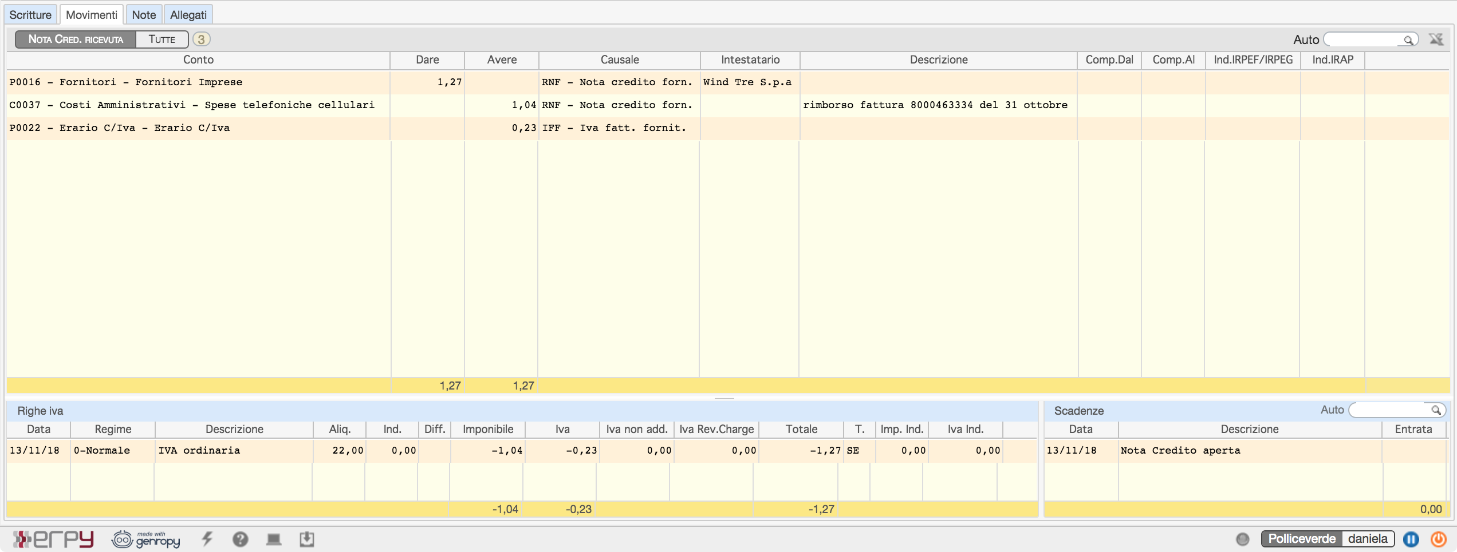Click the 1,27 Dare cell for Fornitori
The image size is (1457, 552).
click(427, 82)
